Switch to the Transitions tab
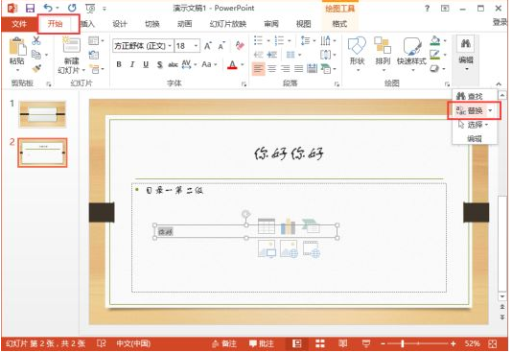 pyautogui.click(x=152, y=24)
